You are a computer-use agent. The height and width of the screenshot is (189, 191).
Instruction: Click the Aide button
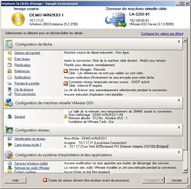[x=15, y=180]
